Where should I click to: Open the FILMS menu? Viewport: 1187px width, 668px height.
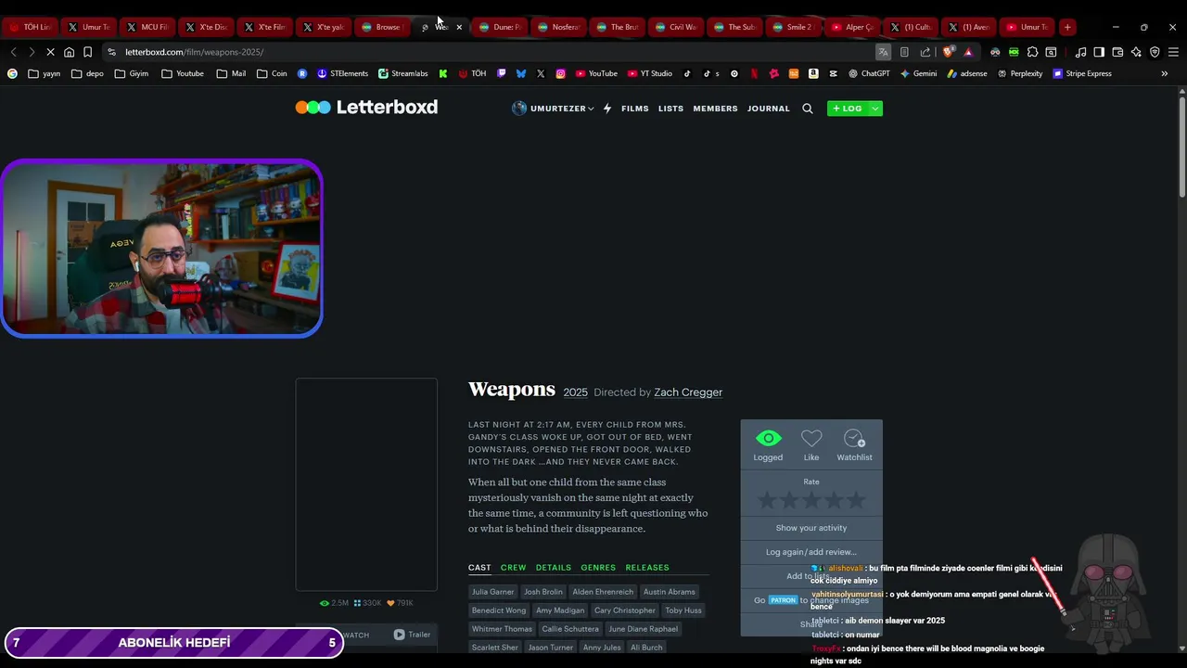pos(635,109)
